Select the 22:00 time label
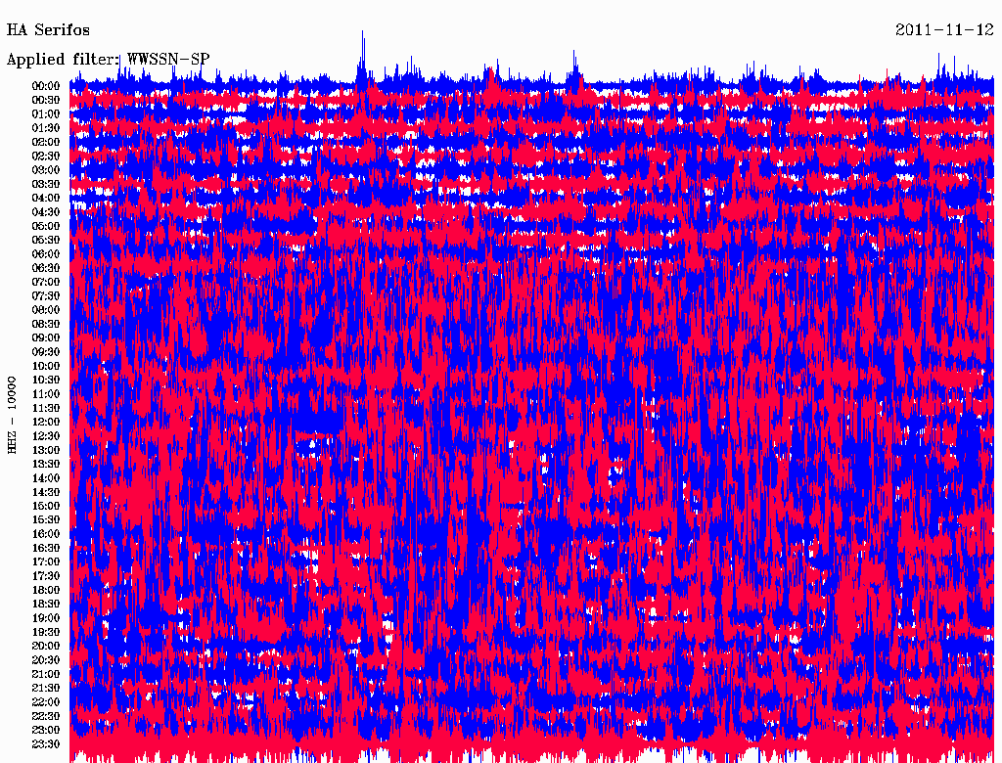Viewport: 1002px width, 763px height. [x=46, y=702]
